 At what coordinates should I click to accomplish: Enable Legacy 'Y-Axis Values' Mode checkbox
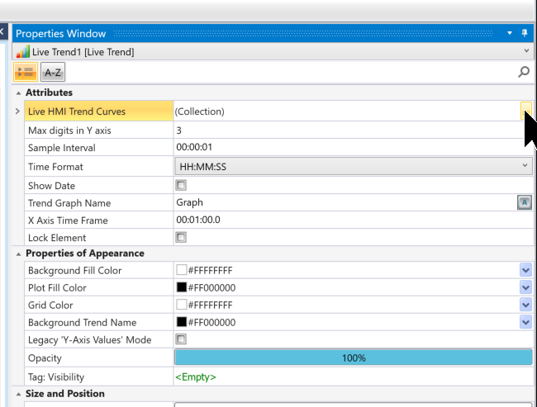[181, 339]
